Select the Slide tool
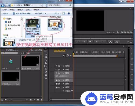 point(46,69)
